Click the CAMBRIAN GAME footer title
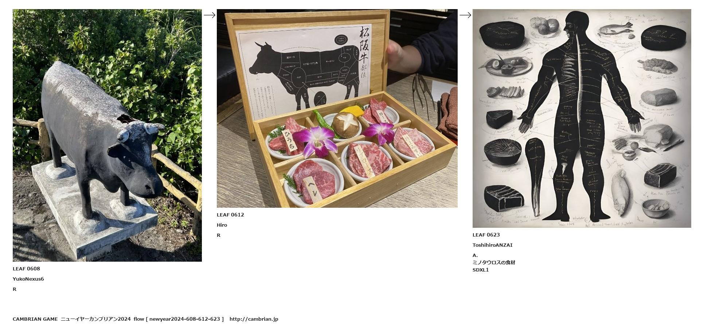The image size is (704, 328). (35, 319)
